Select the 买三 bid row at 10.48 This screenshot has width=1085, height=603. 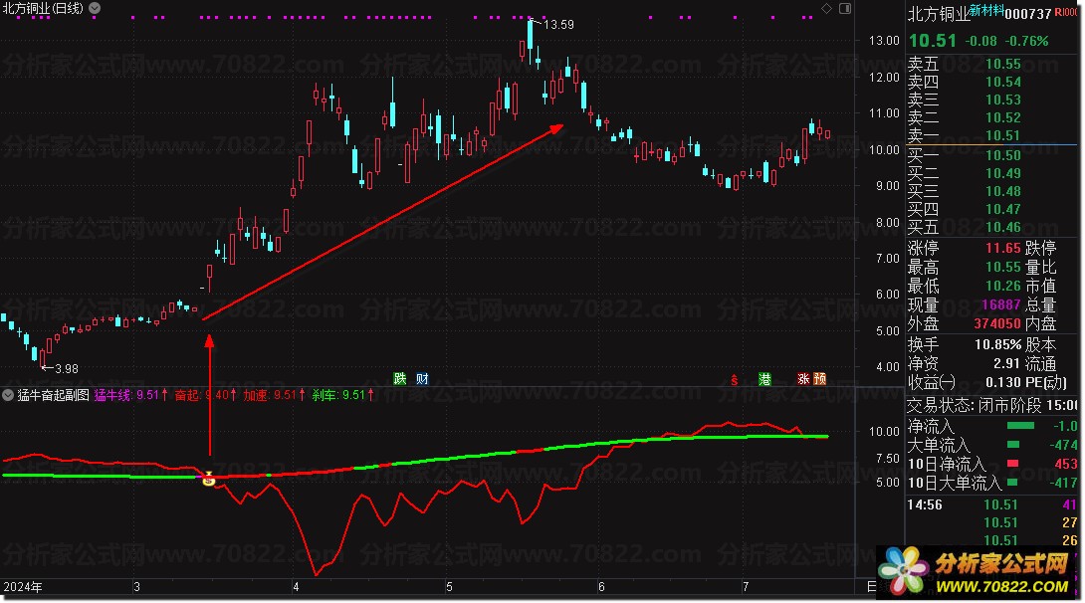[x=992, y=192]
